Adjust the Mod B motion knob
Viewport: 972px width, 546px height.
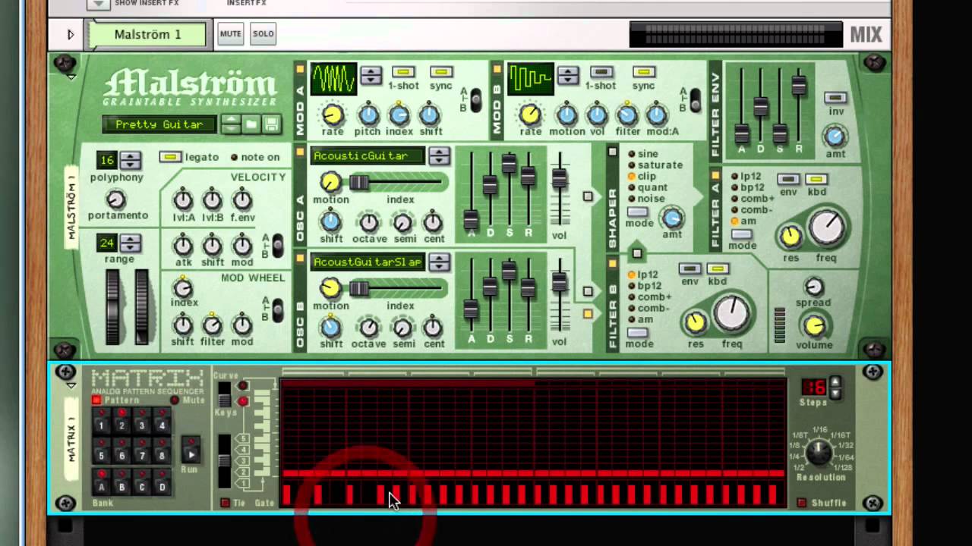pyautogui.click(x=566, y=115)
